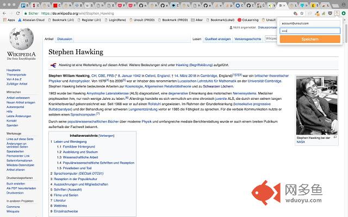
Task: Click the Permanenter Link sidebar entry
Action: tap(18, 156)
